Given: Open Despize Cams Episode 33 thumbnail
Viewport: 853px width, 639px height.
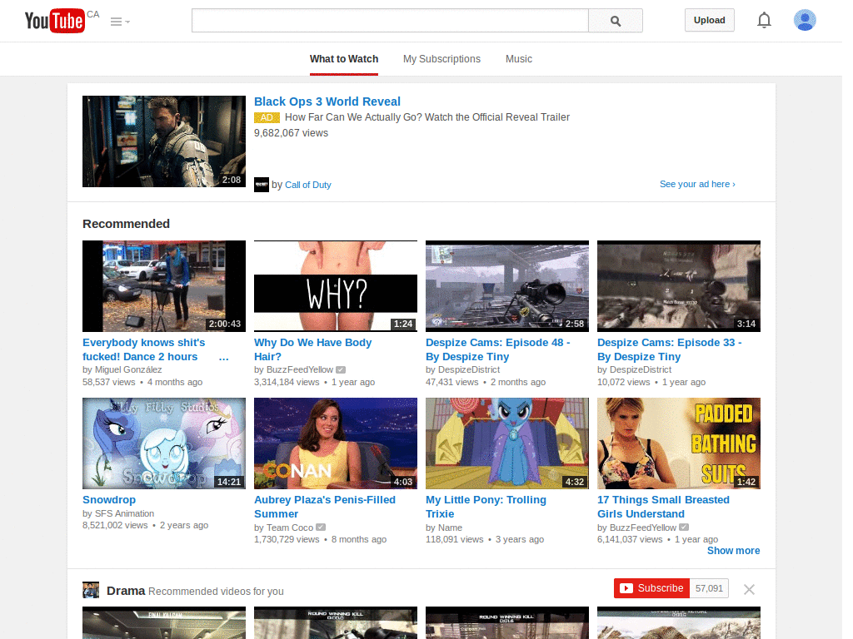Looking at the screenshot, I should [678, 286].
